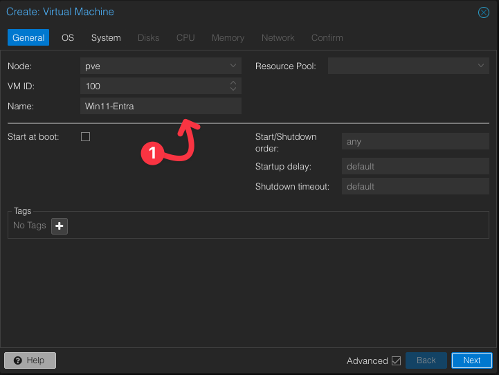Click the Node field showing pve
Viewport: 499px width, 375px height.
[152, 66]
